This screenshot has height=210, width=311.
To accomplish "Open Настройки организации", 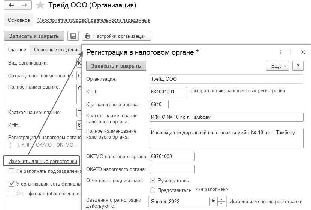I will click(117, 36).
